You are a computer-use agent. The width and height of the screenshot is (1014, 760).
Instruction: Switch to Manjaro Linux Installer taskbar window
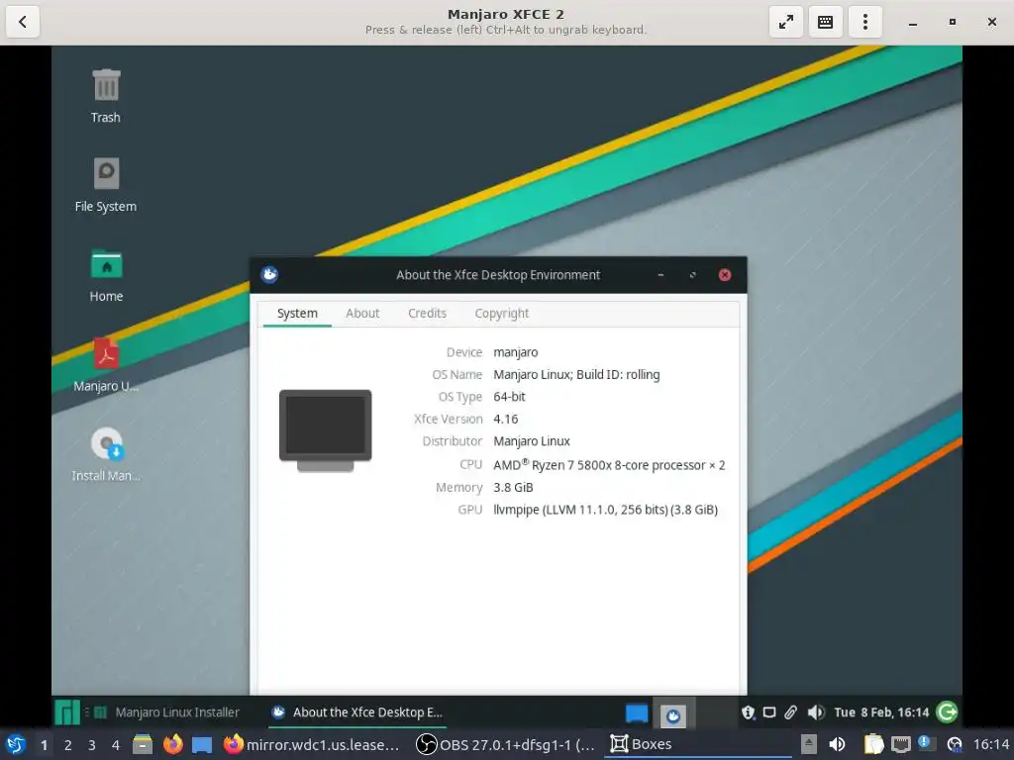(166, 712)
